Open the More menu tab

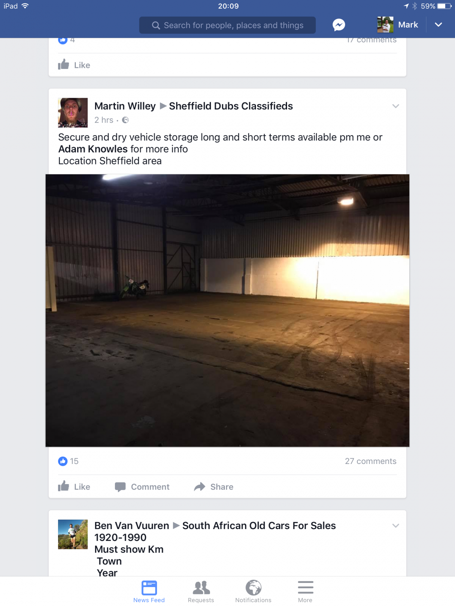coord(305,592)
